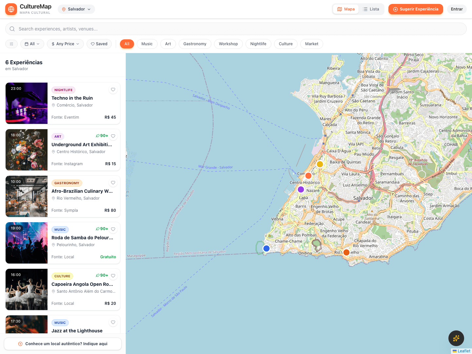
Task: Select the blue map marker near Chame-Chame
Action: [266, 248]
